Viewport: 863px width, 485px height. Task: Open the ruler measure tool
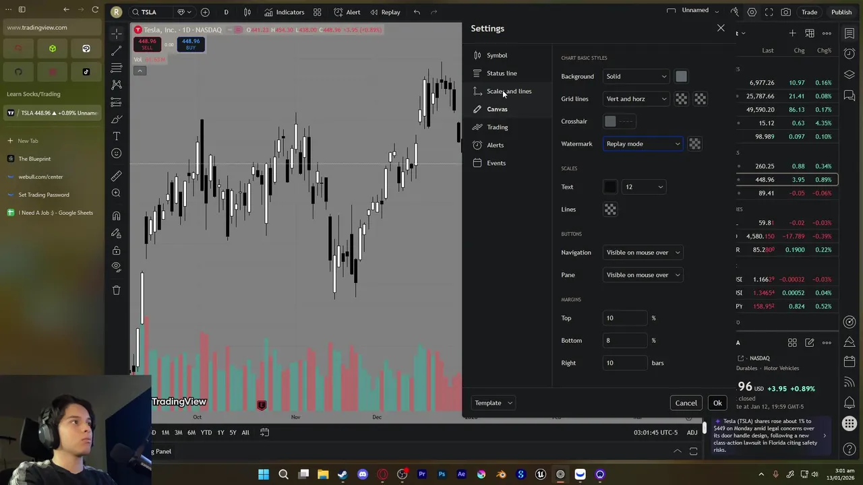(116, 176)
